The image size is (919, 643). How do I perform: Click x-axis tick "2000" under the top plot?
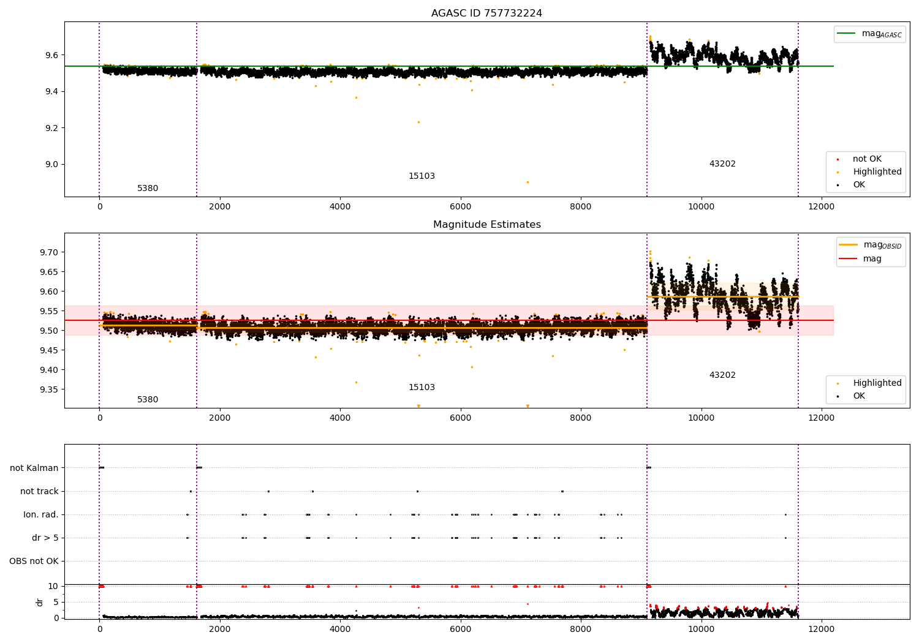point(219,207)
